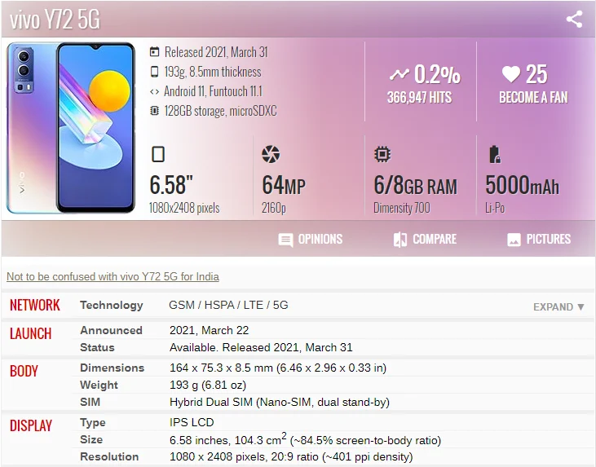
Task: Click the phone icon beside 193g weight
Action: tap(154, 72)
